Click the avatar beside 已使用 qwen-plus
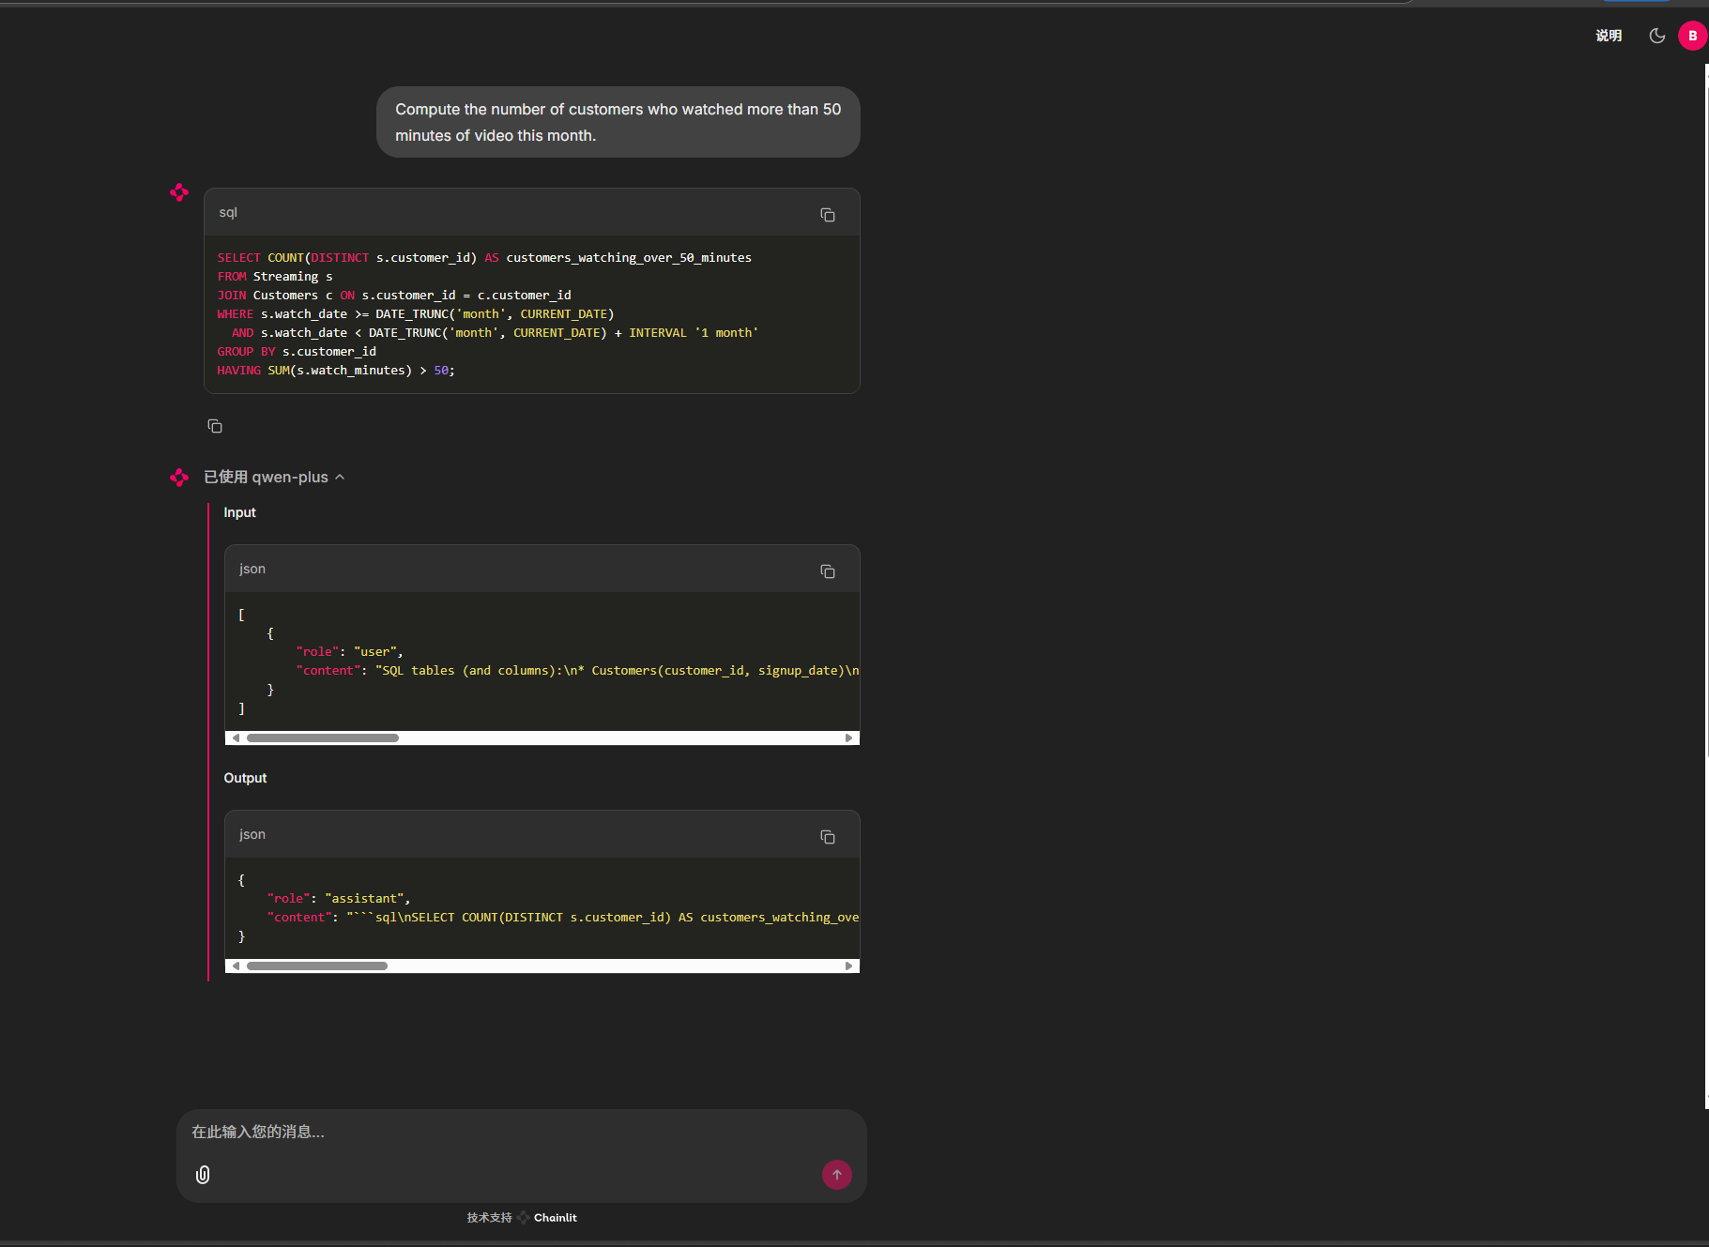This screenshot has height=1247, width=1709. pyautogui.click(x=179, y=478)
